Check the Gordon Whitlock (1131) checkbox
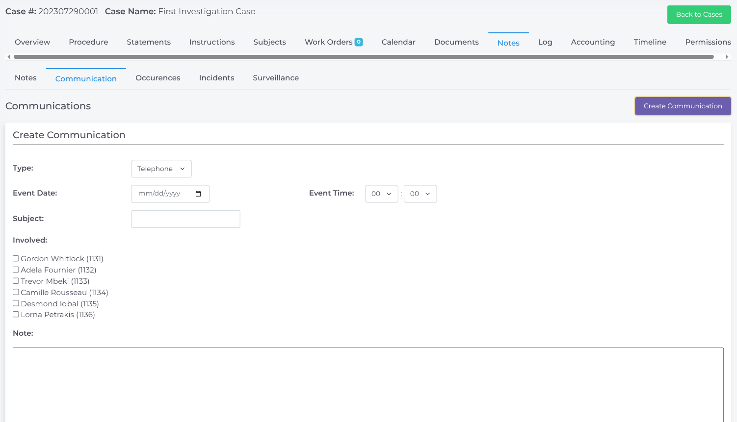Screen dimensions: 737x422 pos(16,258)
